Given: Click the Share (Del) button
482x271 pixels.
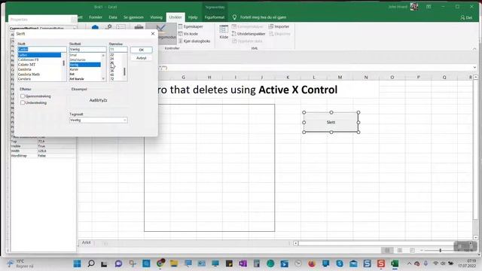Looking at the screenshot, I should coord(466,17).
